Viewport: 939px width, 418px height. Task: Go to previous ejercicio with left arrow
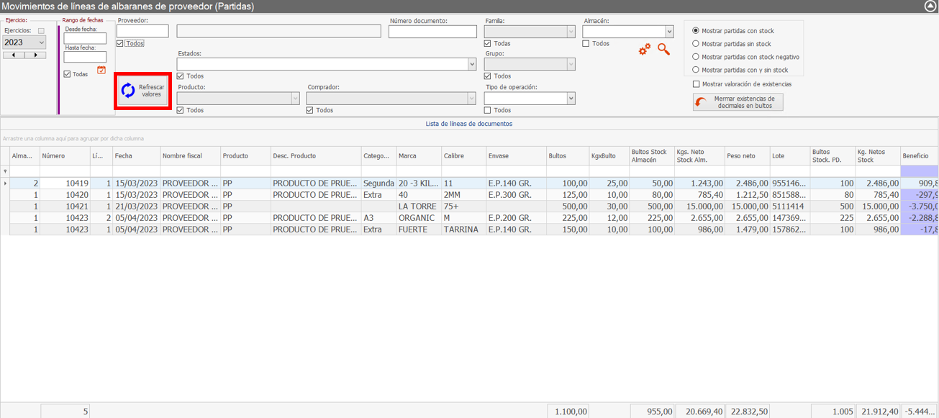[x=14, y=55]
